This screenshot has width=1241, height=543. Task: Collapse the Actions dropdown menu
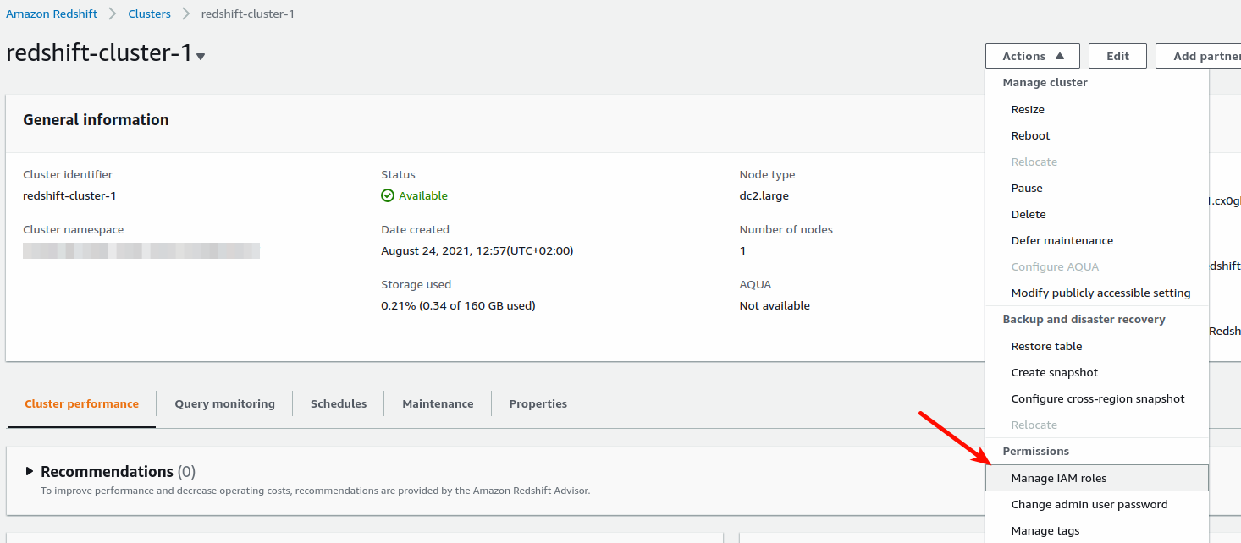1032,56
